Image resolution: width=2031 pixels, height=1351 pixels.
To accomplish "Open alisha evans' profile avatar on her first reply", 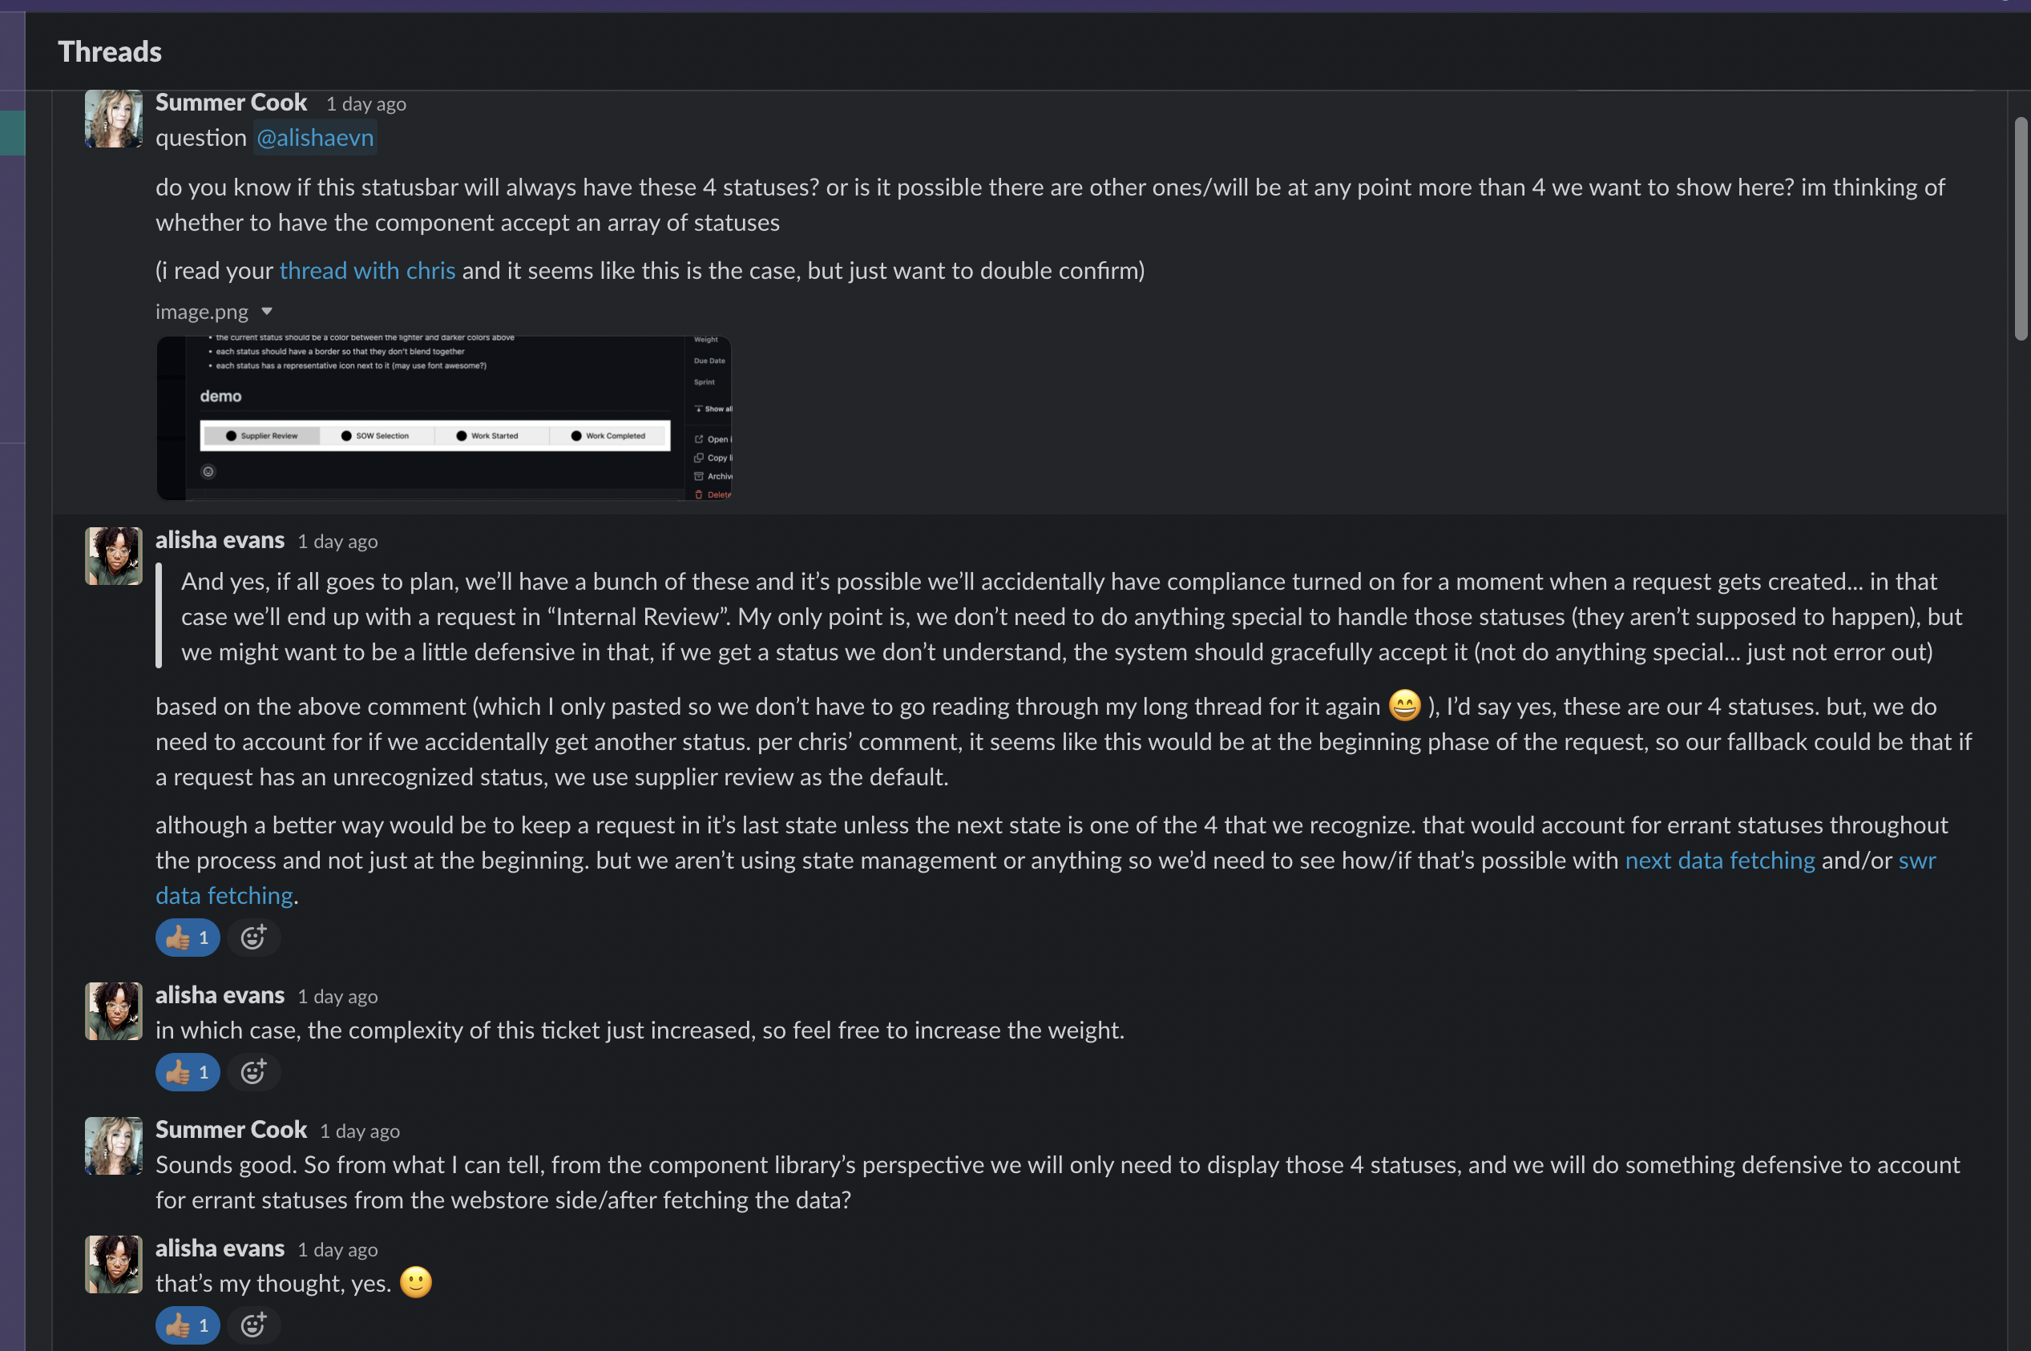I will [113, 556].
